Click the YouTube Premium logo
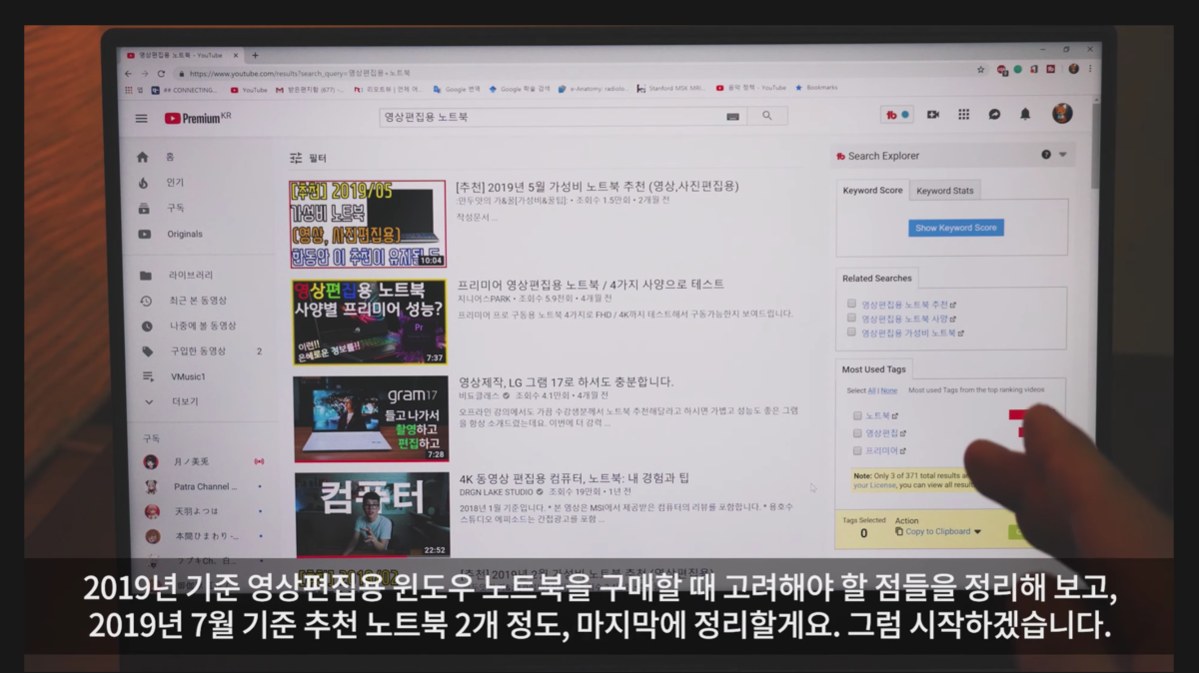 (198, 118)
